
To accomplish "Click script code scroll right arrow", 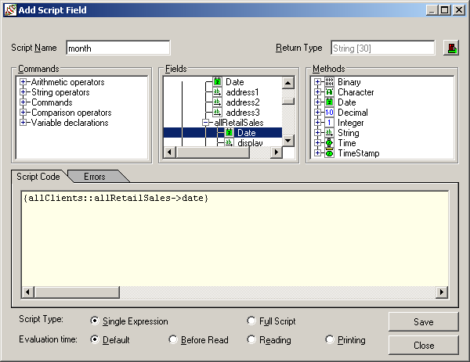I will pyautogui.click(x=442, y=292).
